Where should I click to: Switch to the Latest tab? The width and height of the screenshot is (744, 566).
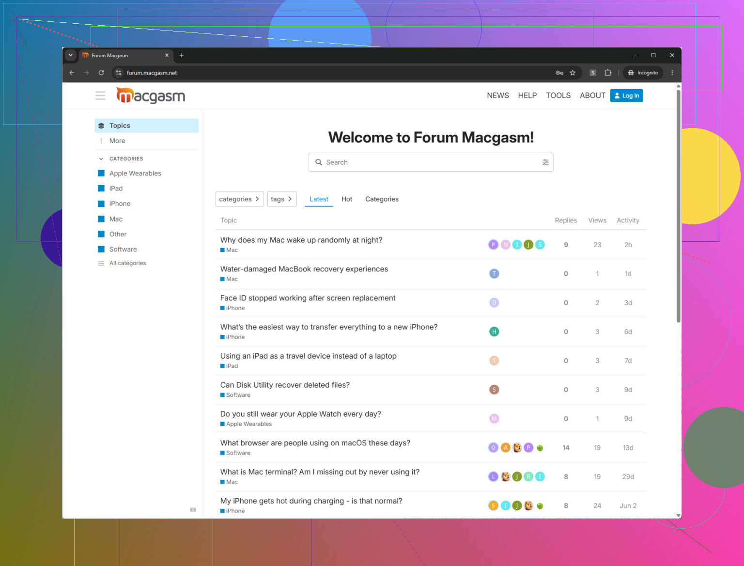point(319,199)
